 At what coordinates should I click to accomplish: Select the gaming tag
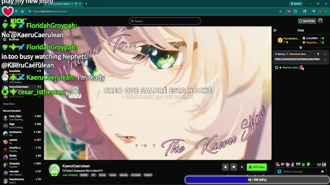pyautogui.click(x=123, y=175)
